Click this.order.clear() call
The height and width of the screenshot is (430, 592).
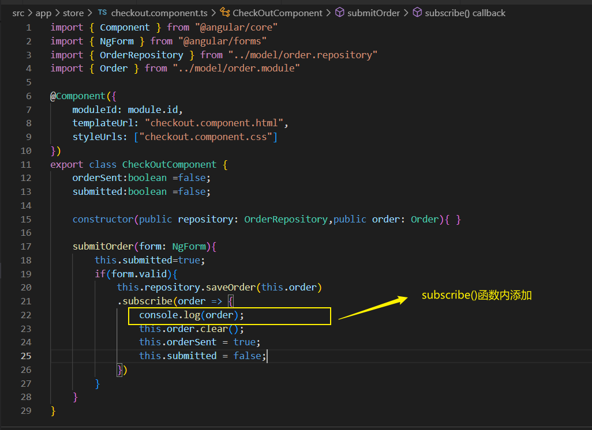192,329
